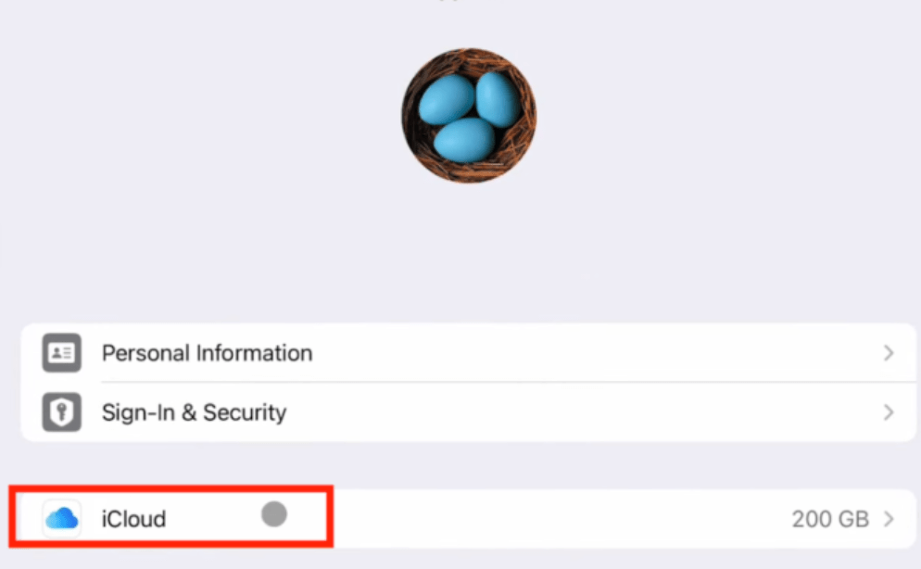Tap the bird nest profile picture
The image size is (921, 569).
coord(469,116)
